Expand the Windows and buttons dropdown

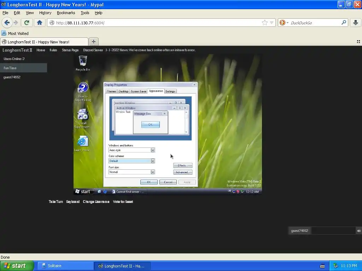click(153, 150)
